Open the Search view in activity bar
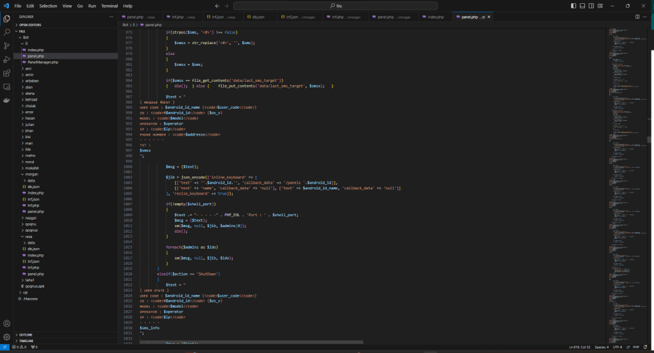 pos(6,31)
